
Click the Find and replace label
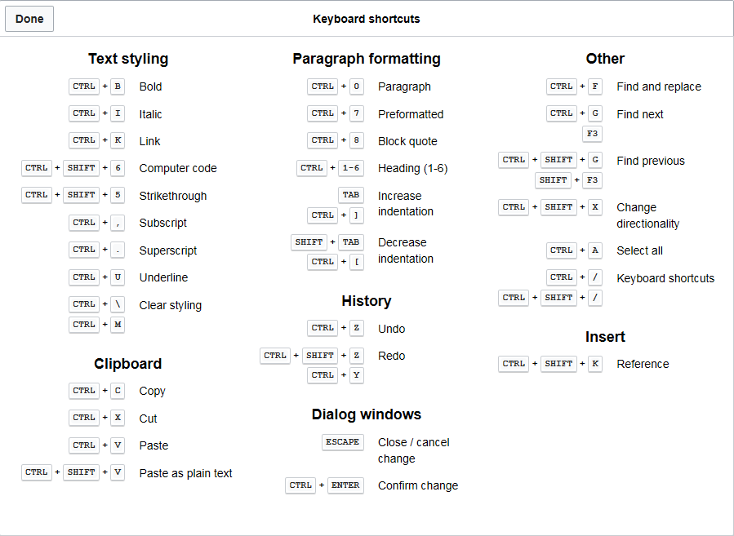pyautogui.click(x=659, y=86)
